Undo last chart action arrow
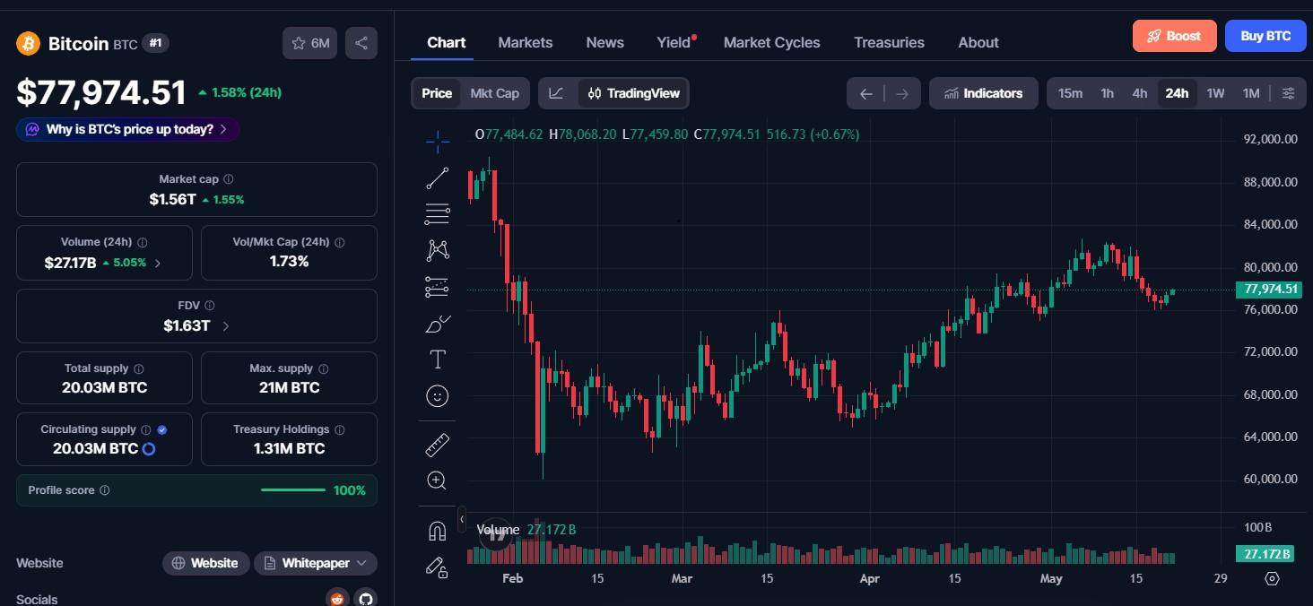This screenshot has width=1313, height=606. (x=865, y=93)
